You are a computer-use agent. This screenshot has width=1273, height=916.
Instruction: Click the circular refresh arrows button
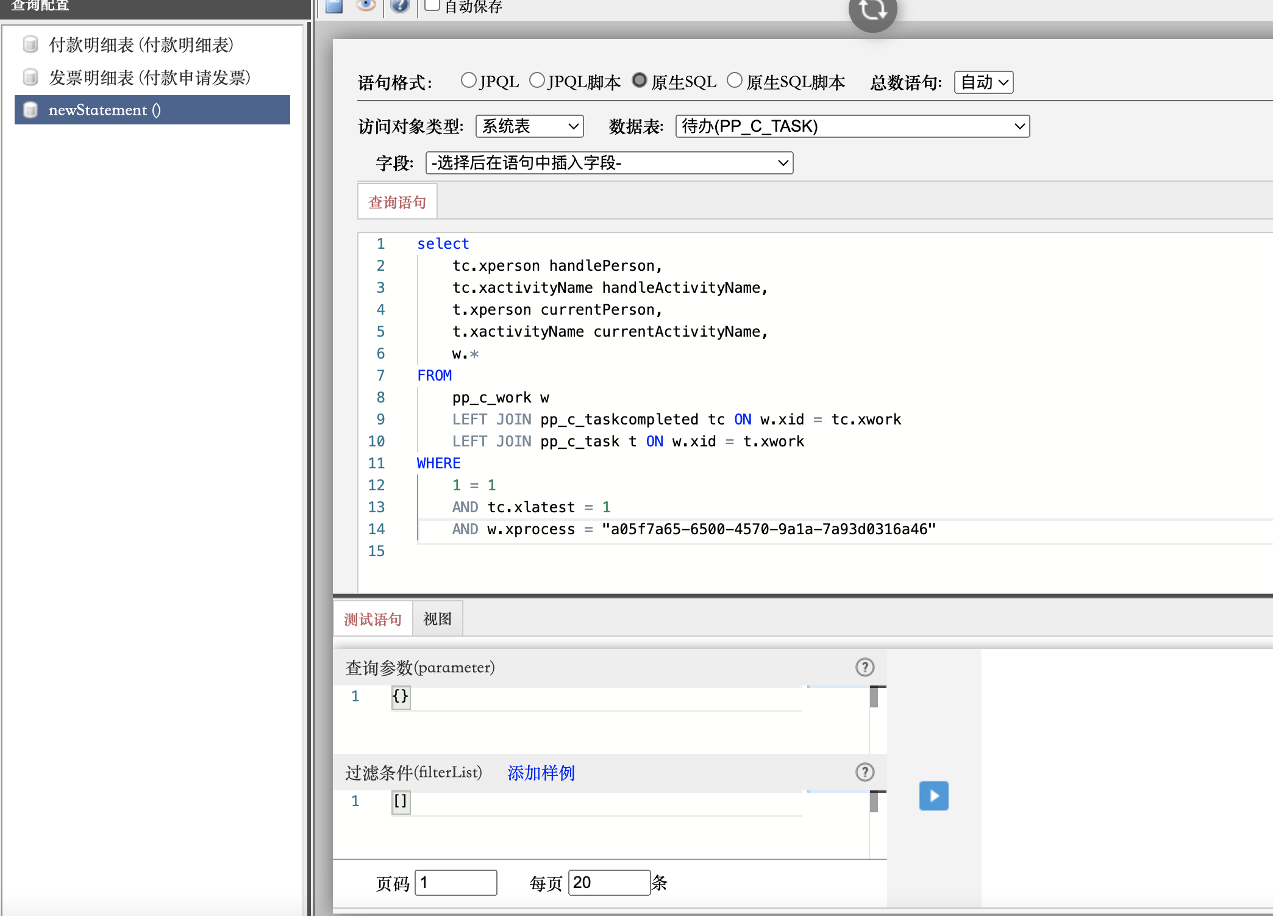[x=872, y=10]
